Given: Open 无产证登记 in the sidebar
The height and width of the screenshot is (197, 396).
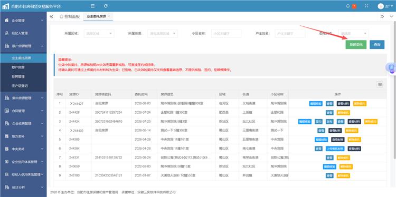Looking at the screenshot, I should point(23,86).
